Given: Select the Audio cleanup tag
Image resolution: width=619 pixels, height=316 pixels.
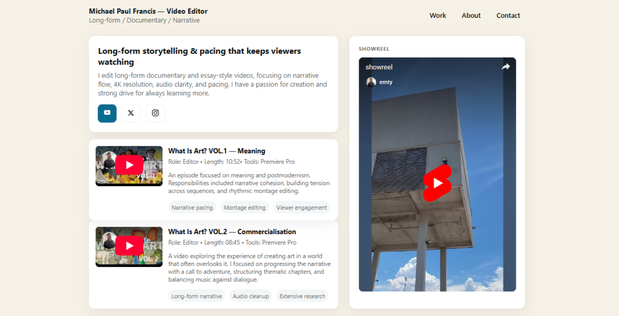Looking at the screenshot, I should 251,296.
